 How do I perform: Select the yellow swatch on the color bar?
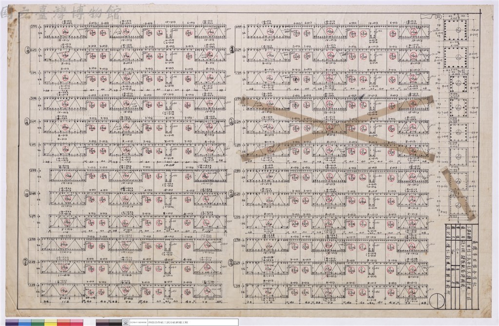click(x=50, y=323)
